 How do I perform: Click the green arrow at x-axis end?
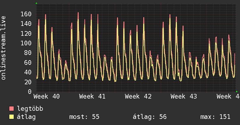click(x=237, y=92)
